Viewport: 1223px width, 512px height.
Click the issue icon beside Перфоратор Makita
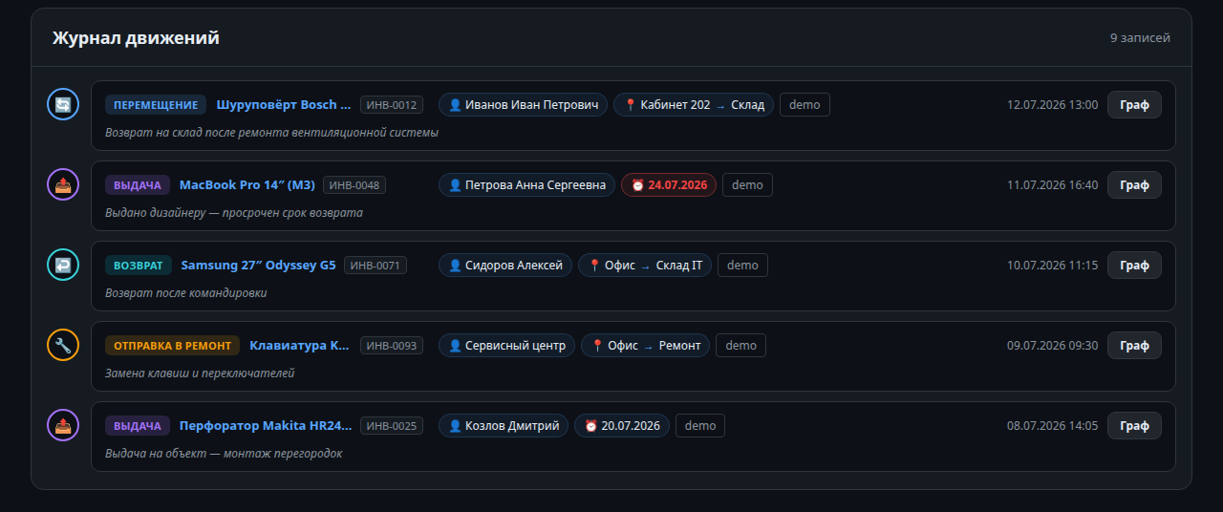click(x=63, y=425)
